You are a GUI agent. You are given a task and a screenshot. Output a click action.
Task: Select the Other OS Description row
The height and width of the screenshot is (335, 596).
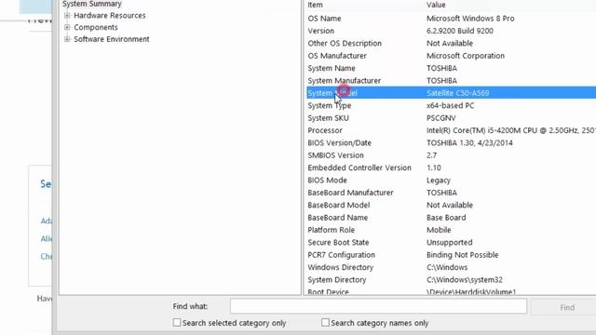click(451, 44)
